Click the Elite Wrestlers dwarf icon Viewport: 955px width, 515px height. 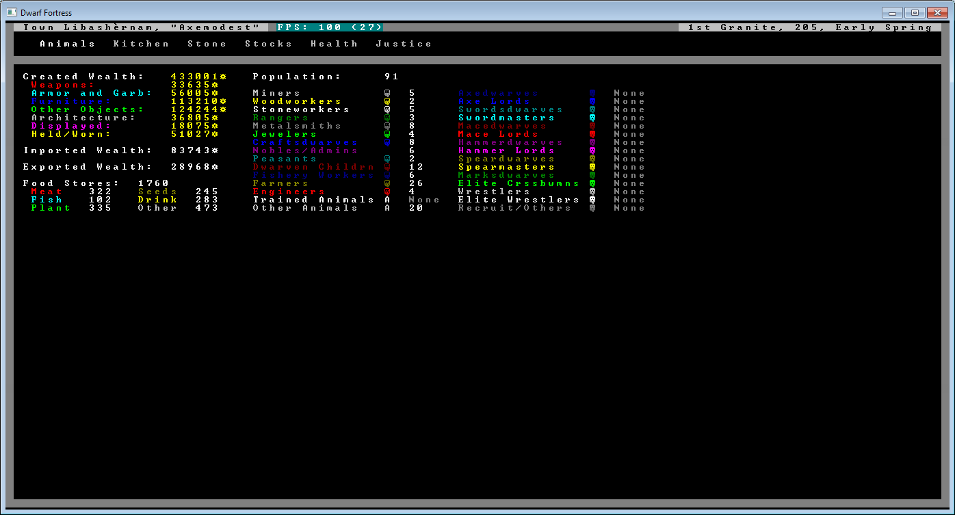(592, 200)
